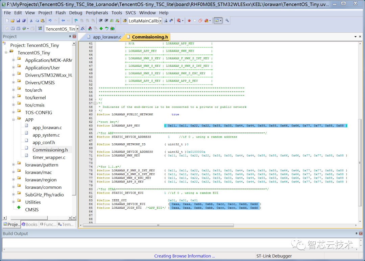The image size is (365, 261).
Task: Click the ST-Link Debugger status text
Action: 274,256
